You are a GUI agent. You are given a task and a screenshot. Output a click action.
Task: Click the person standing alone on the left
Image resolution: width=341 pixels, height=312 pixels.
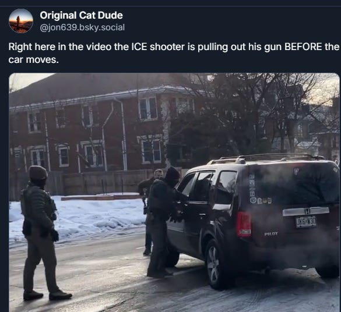click(x=42, y=232)
